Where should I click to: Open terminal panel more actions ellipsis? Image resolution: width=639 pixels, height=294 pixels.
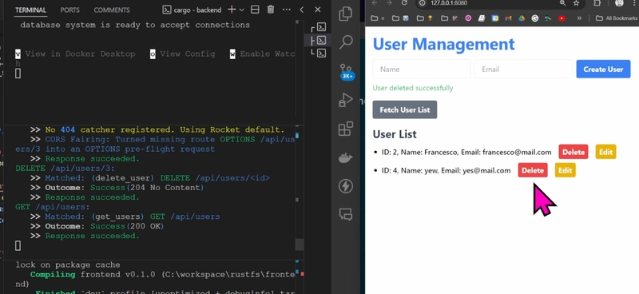pyautogui.click(x=287, y=10)
